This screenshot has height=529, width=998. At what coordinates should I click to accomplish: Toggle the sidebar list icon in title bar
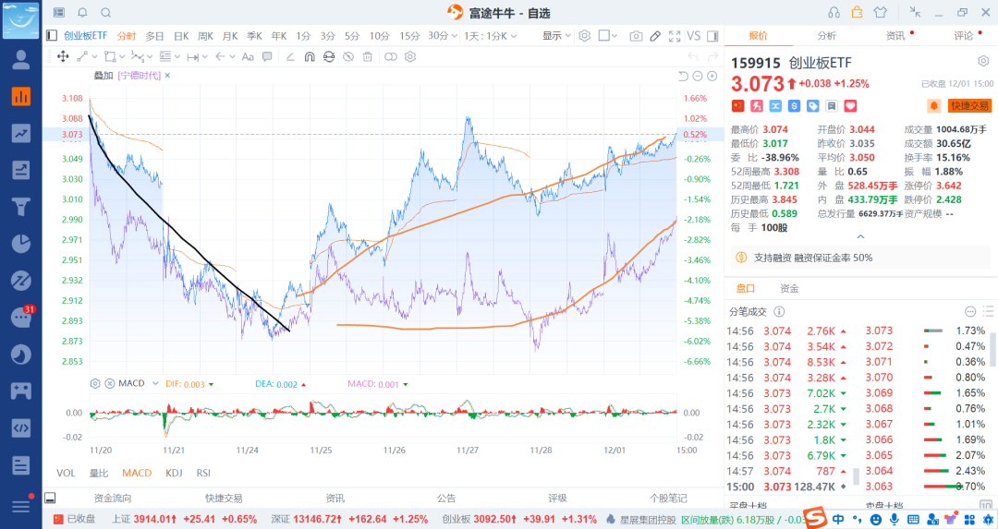coord(59,12)
